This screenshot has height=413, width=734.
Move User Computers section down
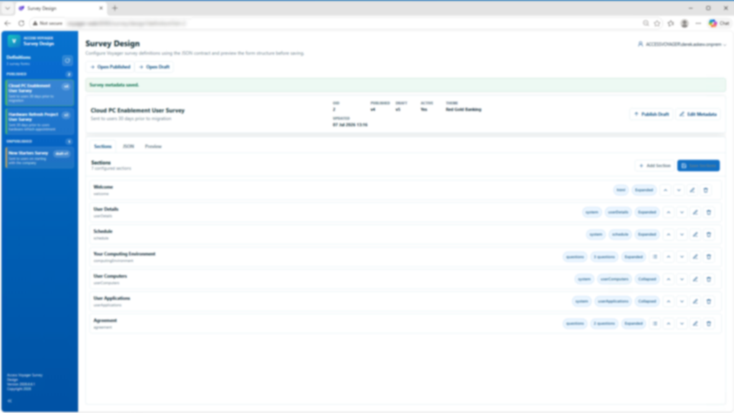[682, 279]
